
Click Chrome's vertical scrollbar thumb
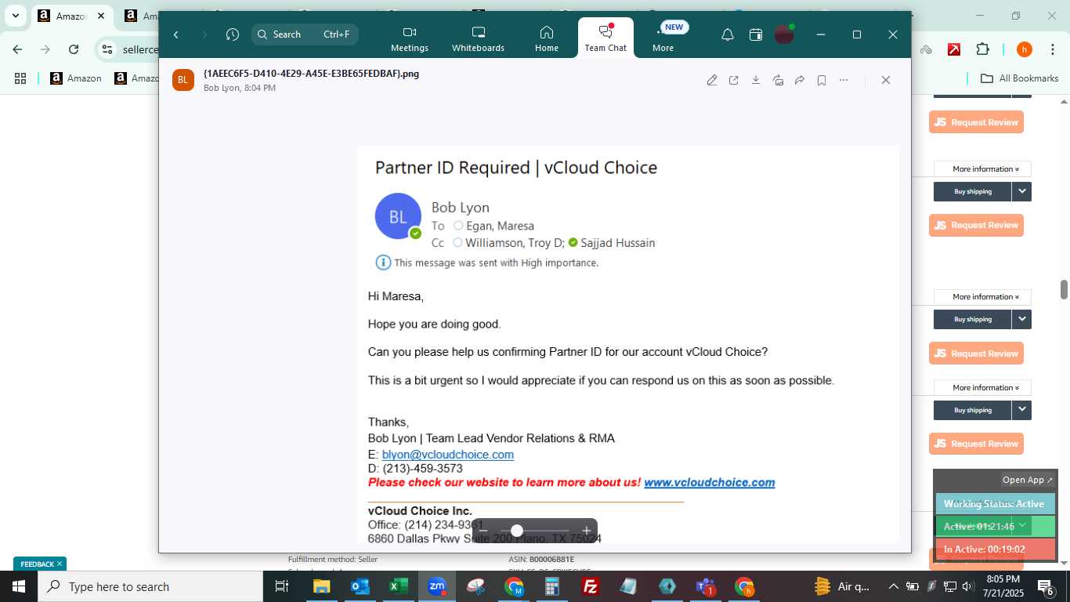click(1065, 289)
